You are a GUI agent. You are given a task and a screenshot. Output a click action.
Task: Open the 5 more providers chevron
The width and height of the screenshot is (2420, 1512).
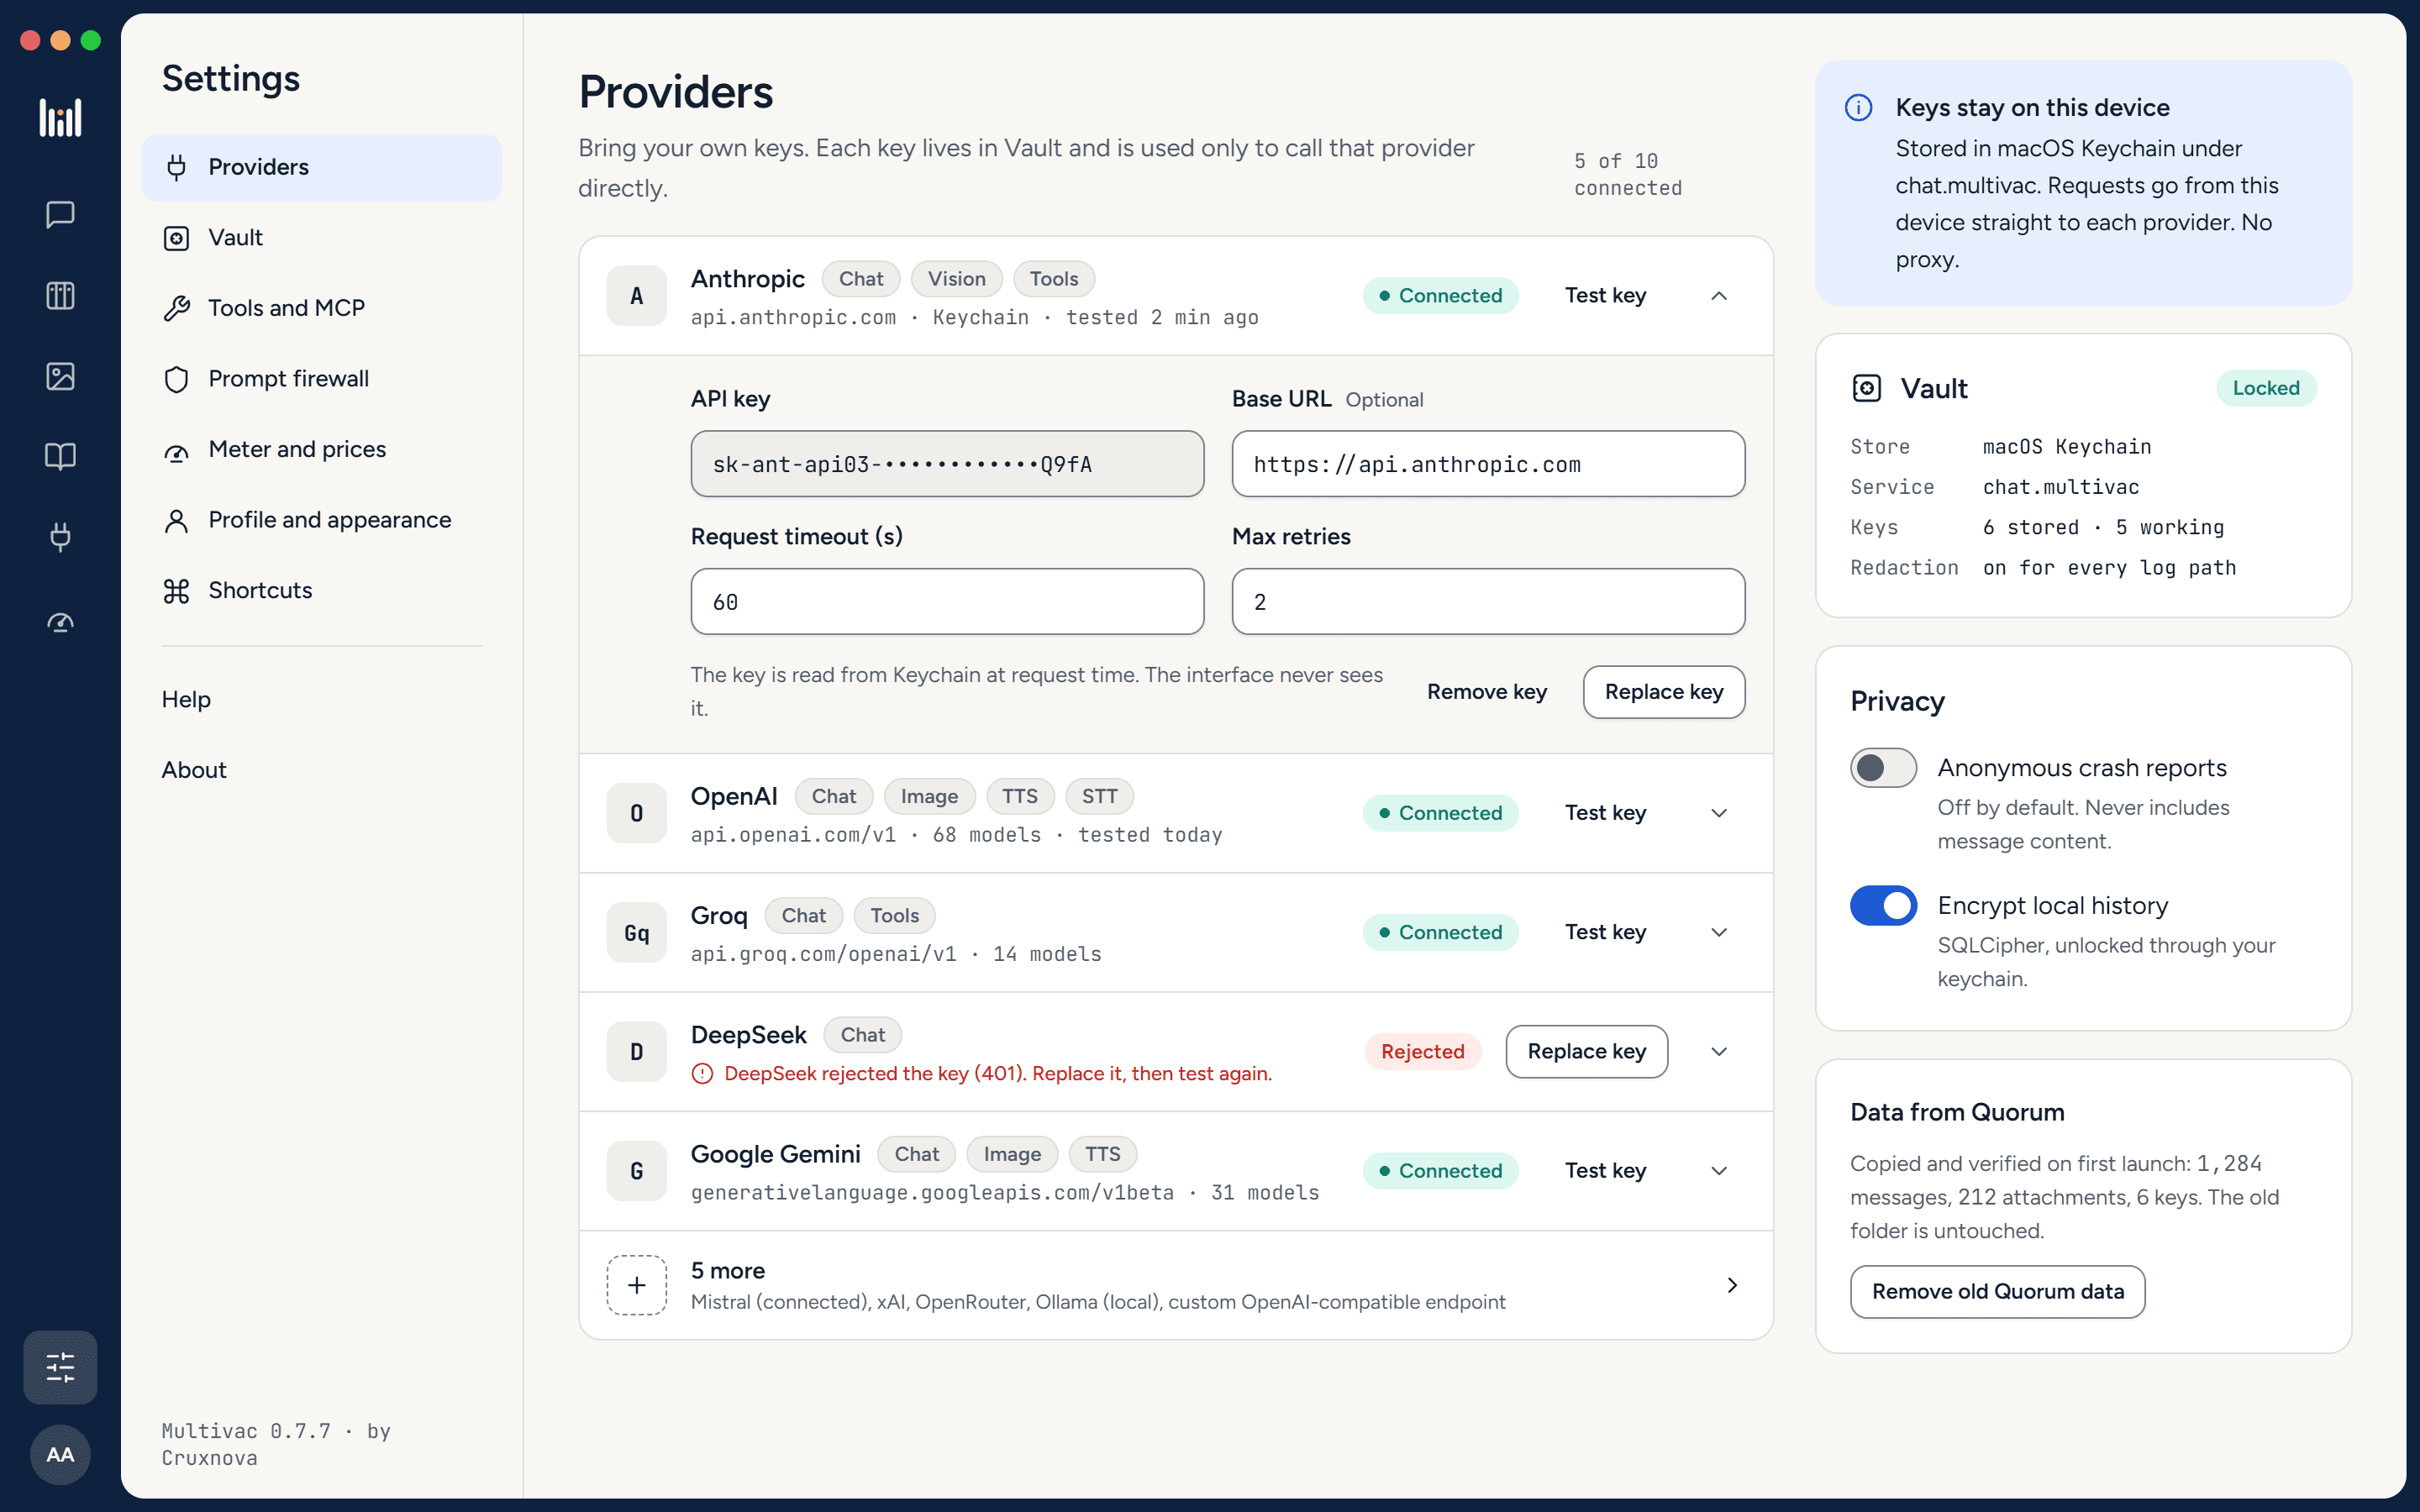[x=1732, y=1285]
